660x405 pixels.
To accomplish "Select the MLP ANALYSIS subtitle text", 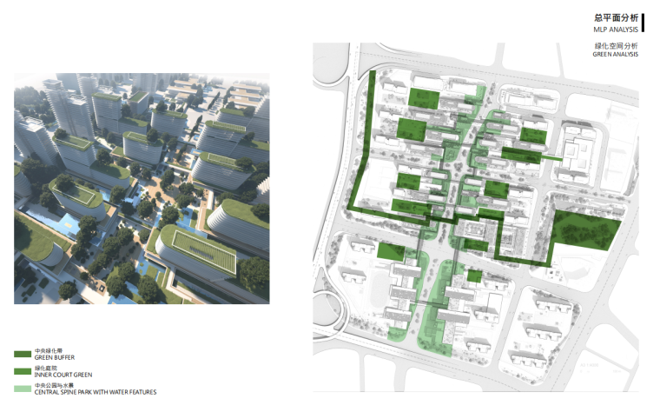I will coord(616,29).
